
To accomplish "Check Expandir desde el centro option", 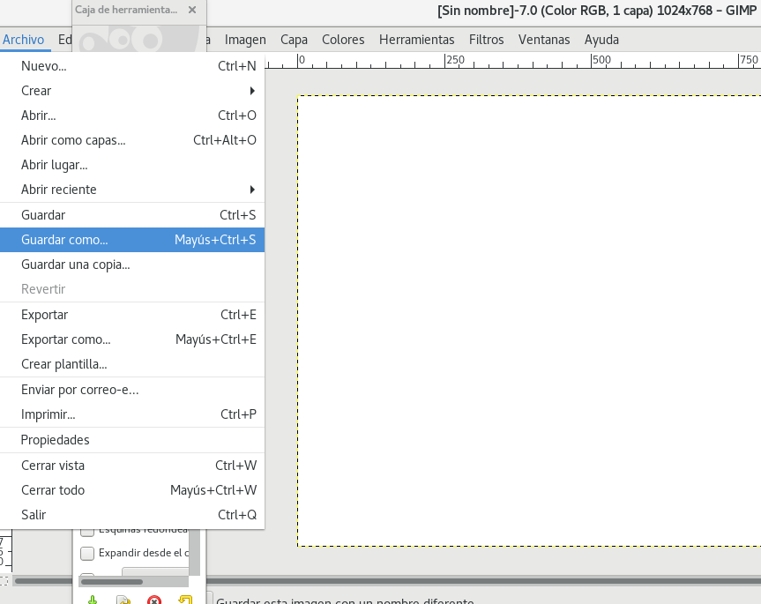I will coord(87,554).
